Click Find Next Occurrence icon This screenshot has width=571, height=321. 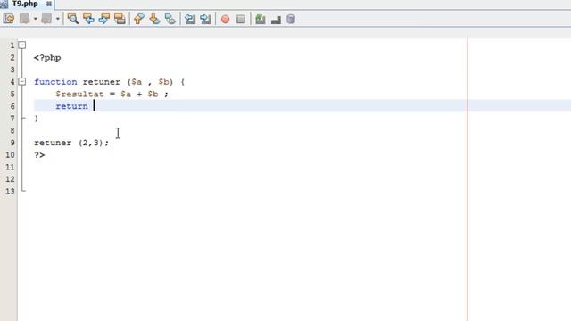(x=104, y=19)
